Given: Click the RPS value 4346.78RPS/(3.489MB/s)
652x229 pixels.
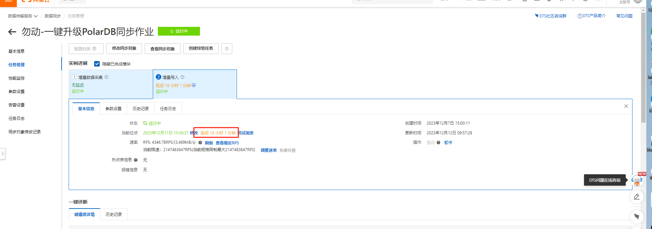Looking at the screenshot, I should (169, 143).
